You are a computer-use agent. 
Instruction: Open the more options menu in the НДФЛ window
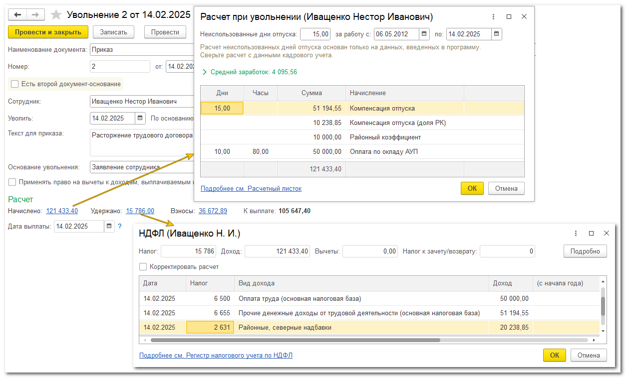pyautogui.click(x=576, y=233)
